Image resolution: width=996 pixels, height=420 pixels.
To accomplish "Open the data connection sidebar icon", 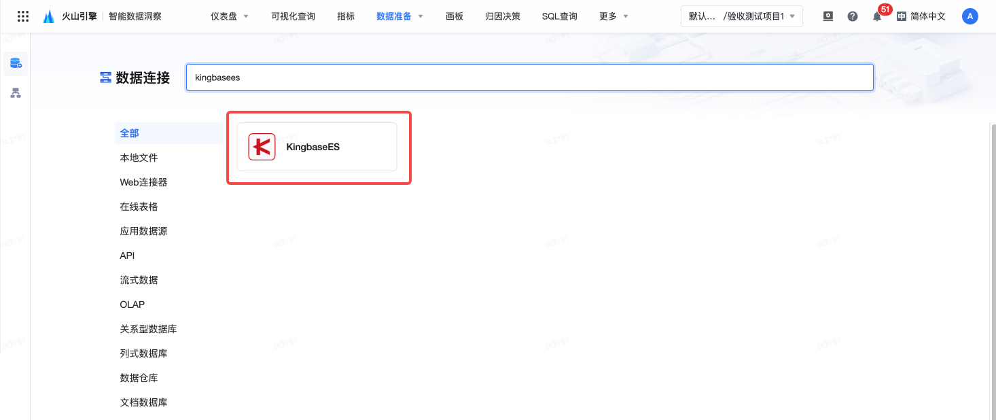I will 16,64.
